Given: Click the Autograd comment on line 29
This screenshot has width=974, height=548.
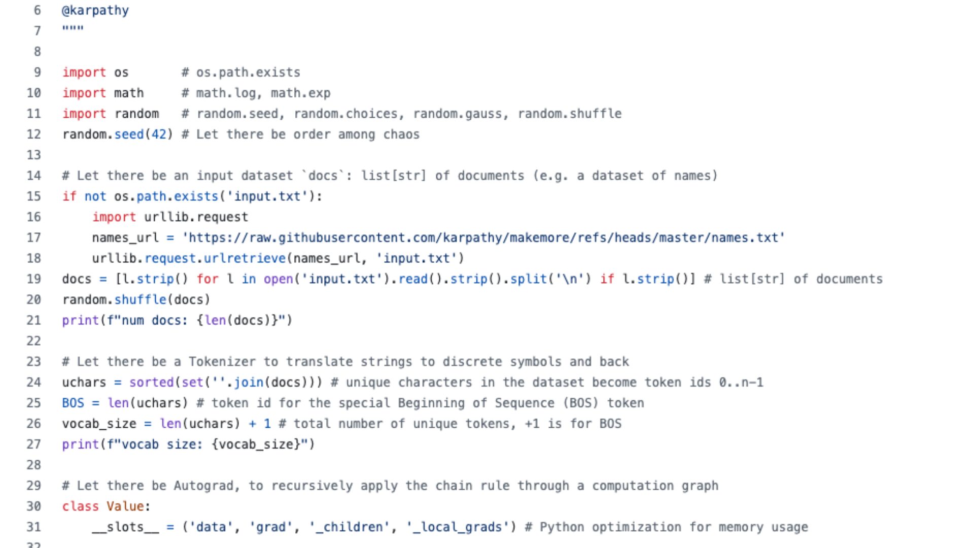Looking at the screenshot, I should click(x=390, y=486).
